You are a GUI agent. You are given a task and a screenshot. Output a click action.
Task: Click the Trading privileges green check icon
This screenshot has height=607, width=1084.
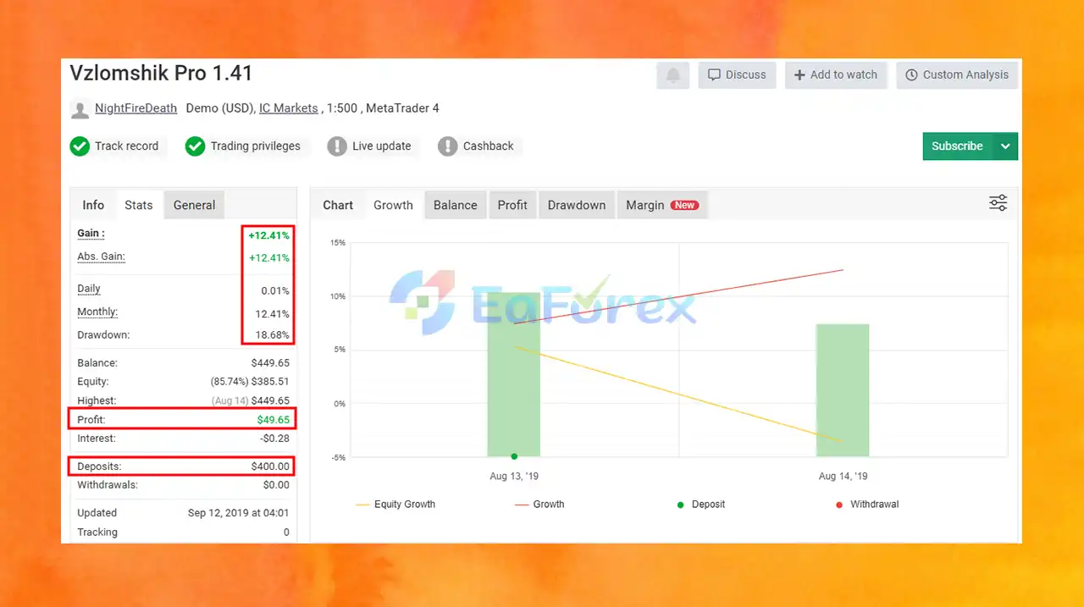(x=195, y=146)
